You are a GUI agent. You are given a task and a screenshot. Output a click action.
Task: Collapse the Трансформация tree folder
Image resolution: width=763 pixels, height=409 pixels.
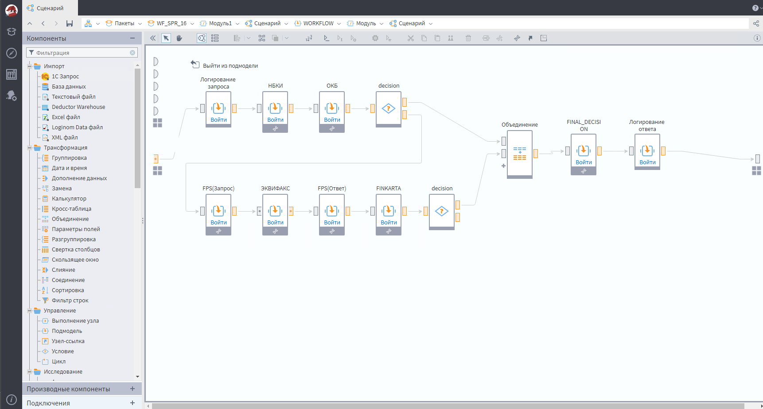point(30,148)
